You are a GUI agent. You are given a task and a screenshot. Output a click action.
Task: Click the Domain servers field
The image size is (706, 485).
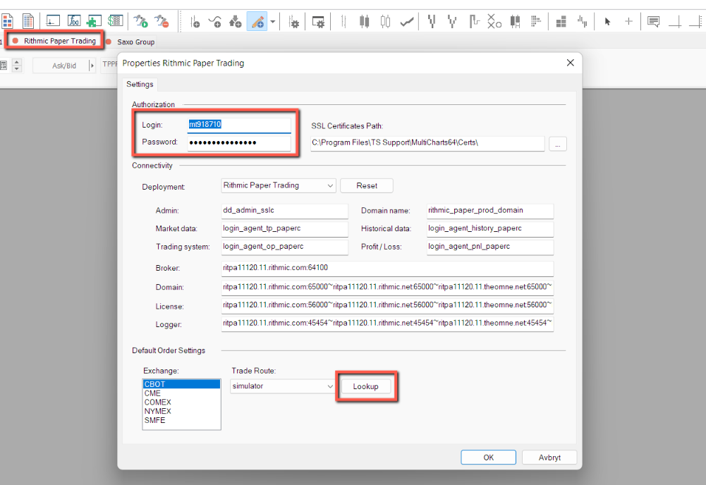[387, 287]
